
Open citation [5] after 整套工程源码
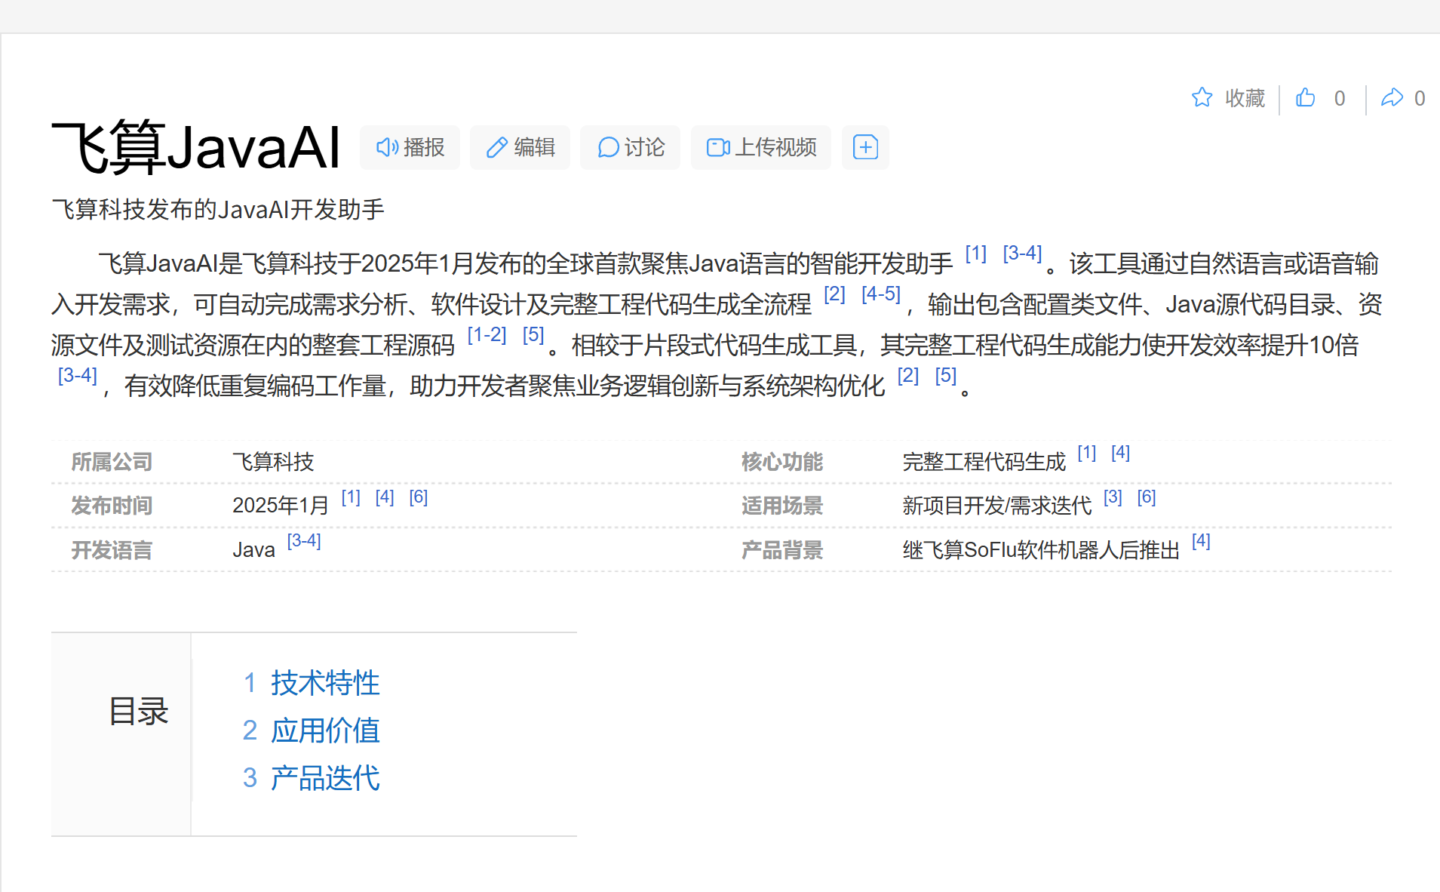[533, 335]
